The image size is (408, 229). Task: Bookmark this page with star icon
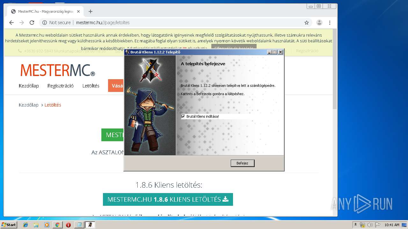[x=307, y=23]
